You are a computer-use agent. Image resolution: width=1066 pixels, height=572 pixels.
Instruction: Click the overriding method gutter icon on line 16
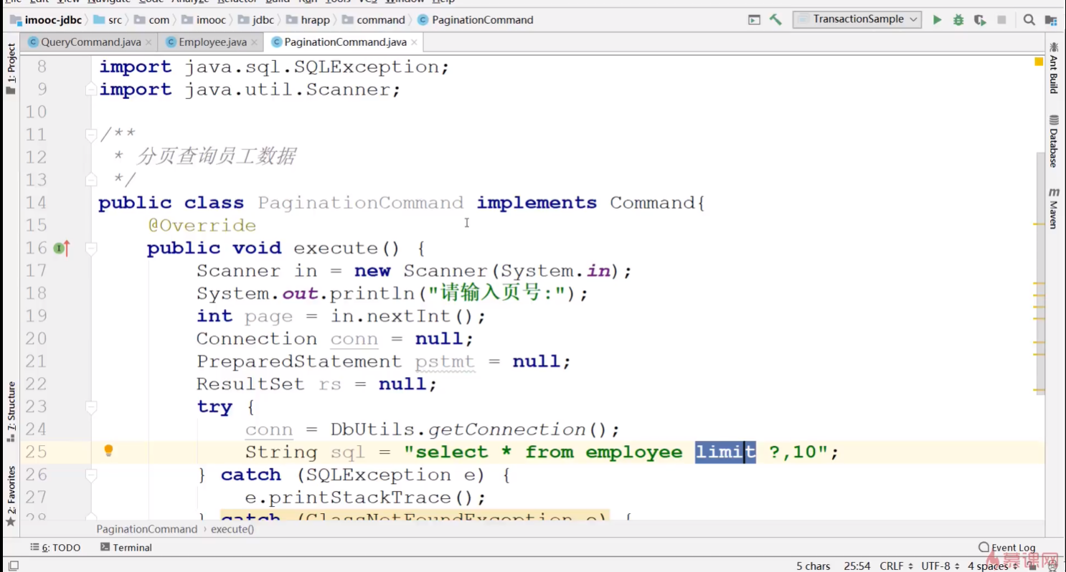pyautogui.click(x=62, y=248)
